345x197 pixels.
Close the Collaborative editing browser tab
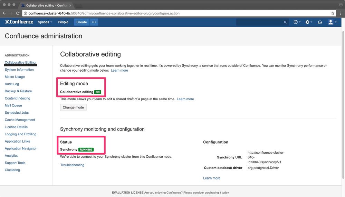70,5
